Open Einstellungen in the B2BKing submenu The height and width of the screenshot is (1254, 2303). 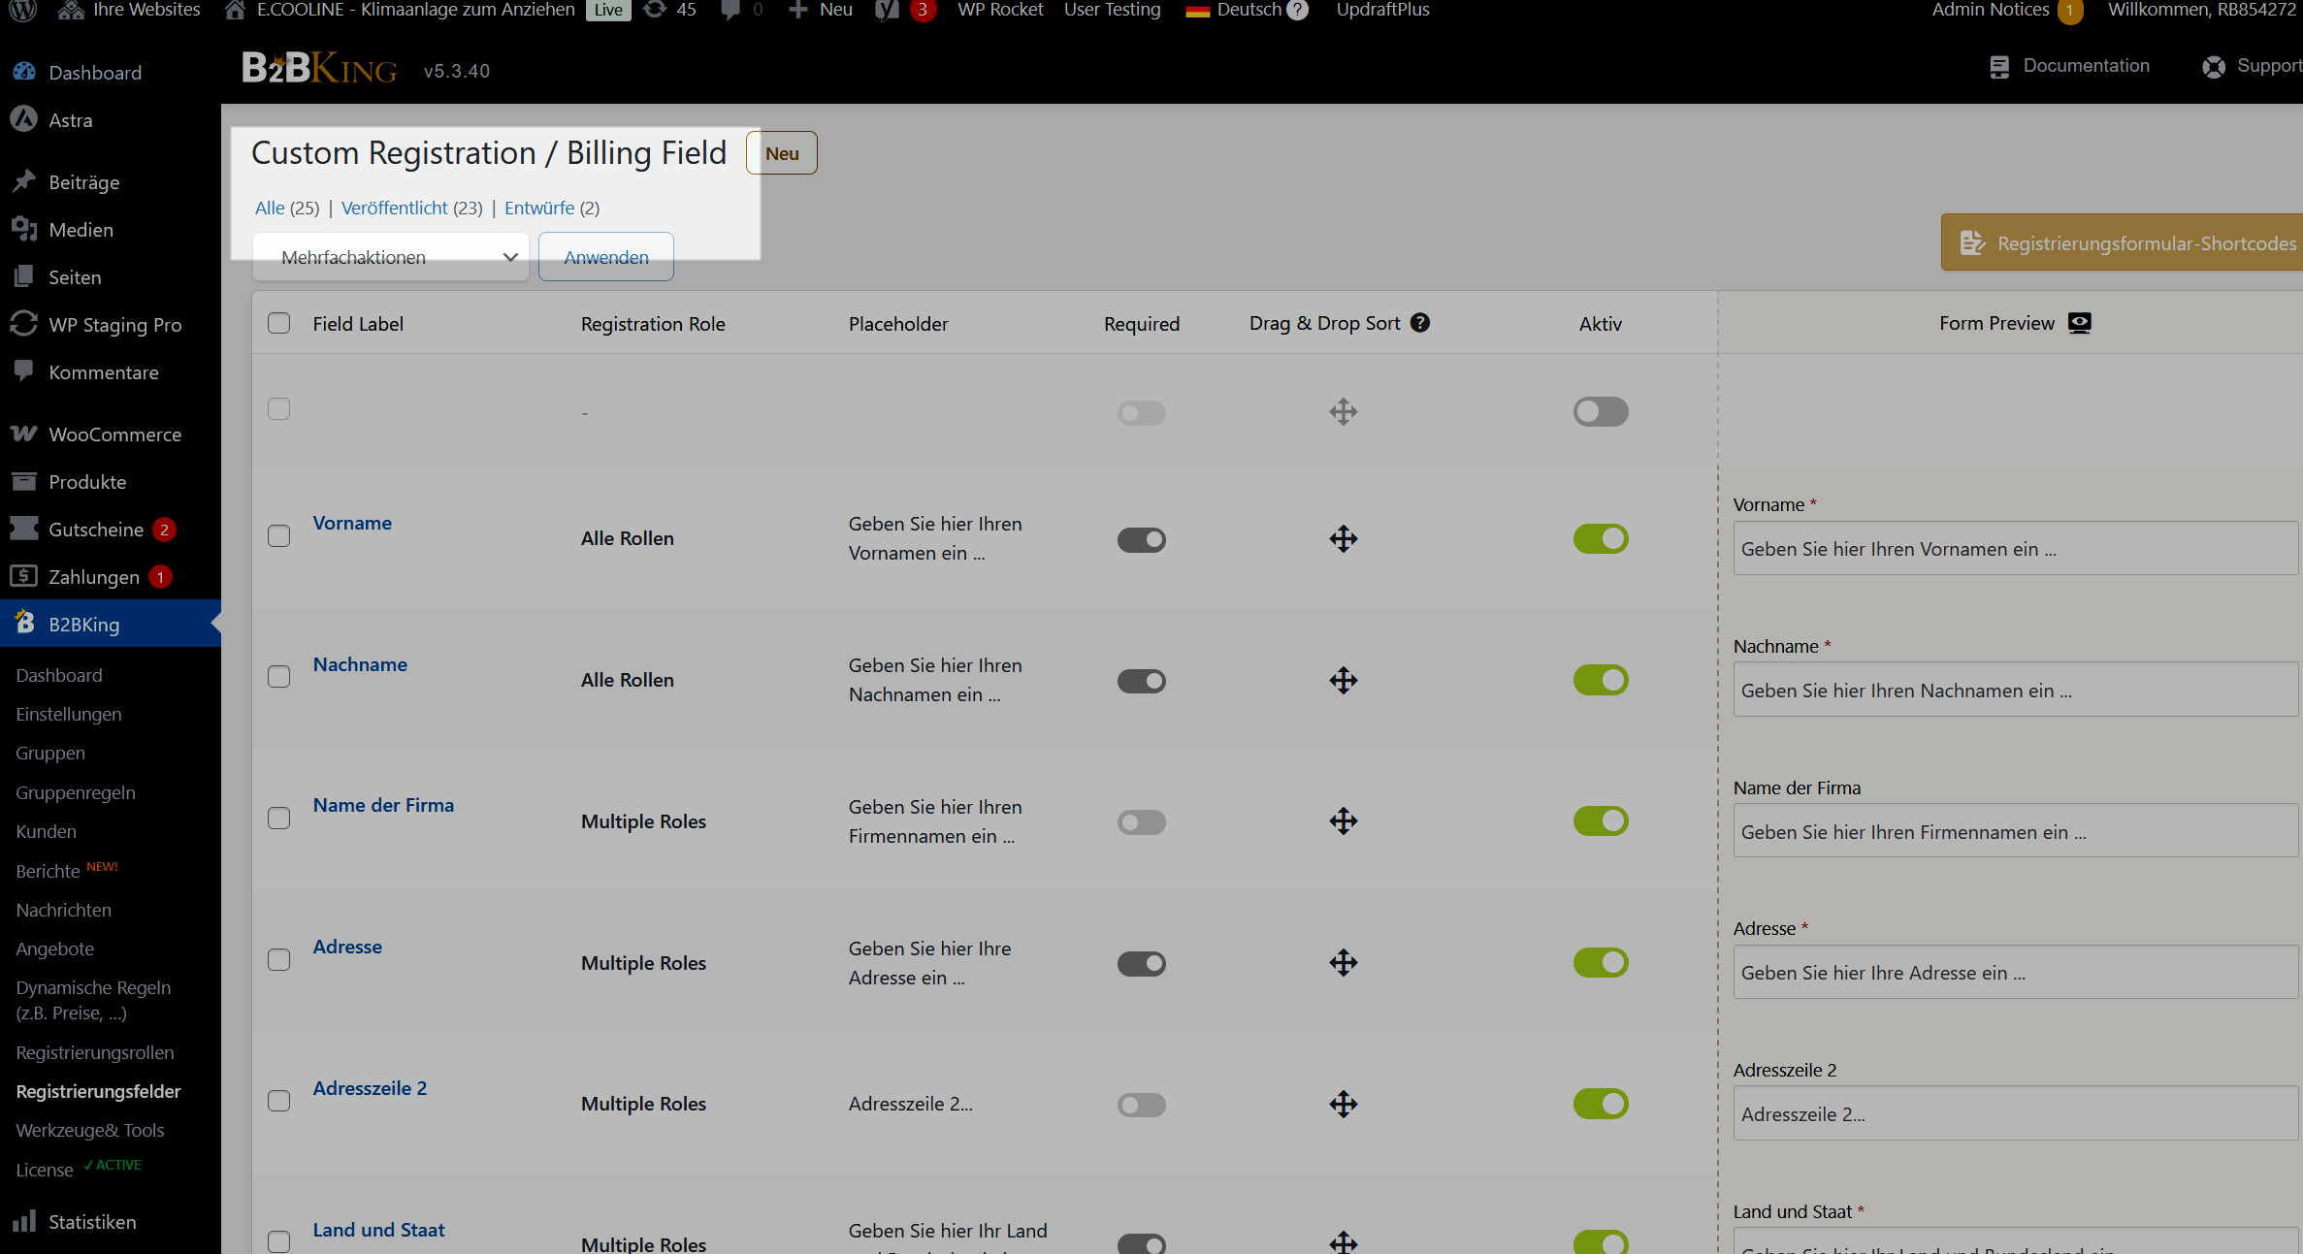point(69,714)
